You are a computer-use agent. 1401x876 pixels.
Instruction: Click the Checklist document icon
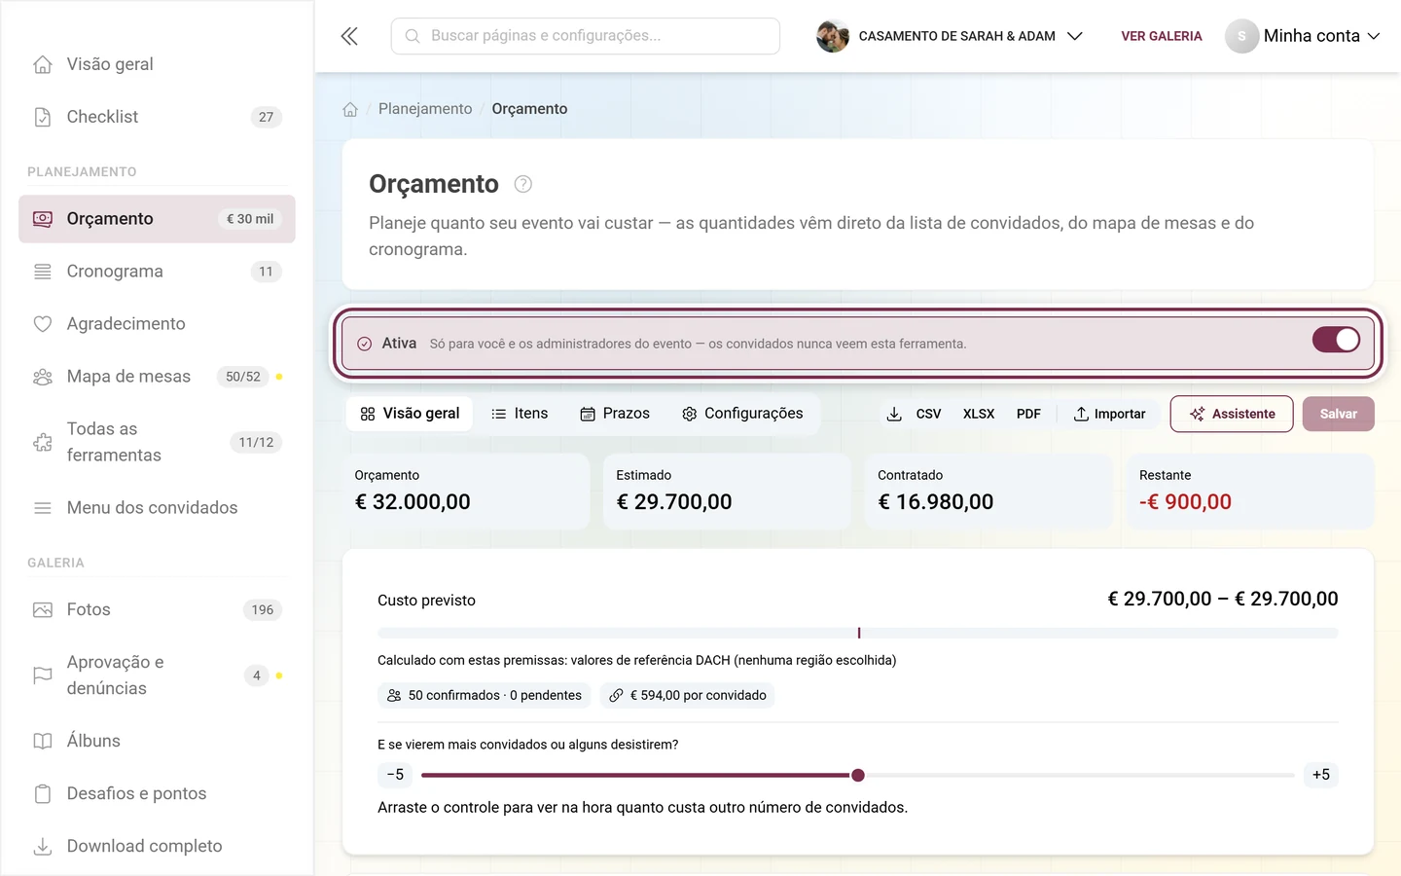pyautogui.click(x=43, y=117)
